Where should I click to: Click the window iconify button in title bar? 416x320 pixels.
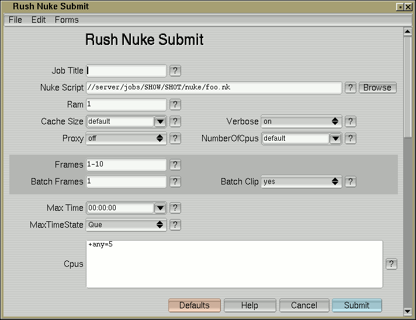pyautogui.click(x=400, y=7)
